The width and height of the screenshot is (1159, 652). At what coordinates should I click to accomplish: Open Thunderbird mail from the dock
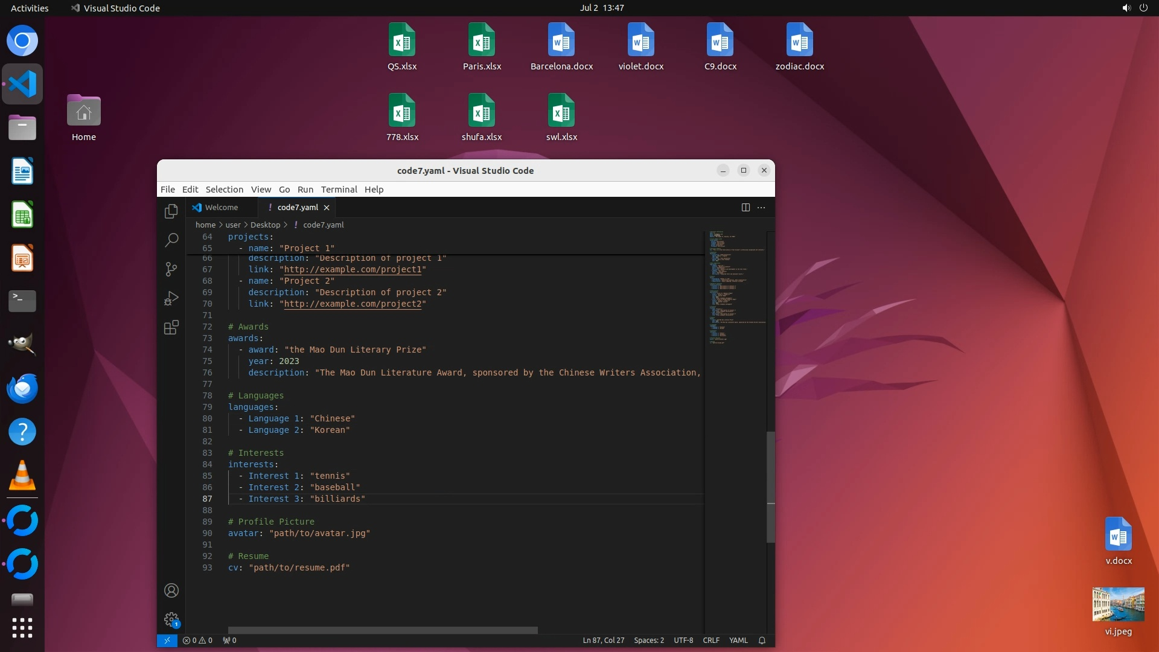point(22,388)
